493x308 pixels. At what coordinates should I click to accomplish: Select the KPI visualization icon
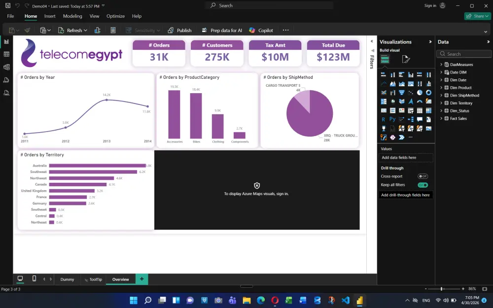(x=401, y=110)
